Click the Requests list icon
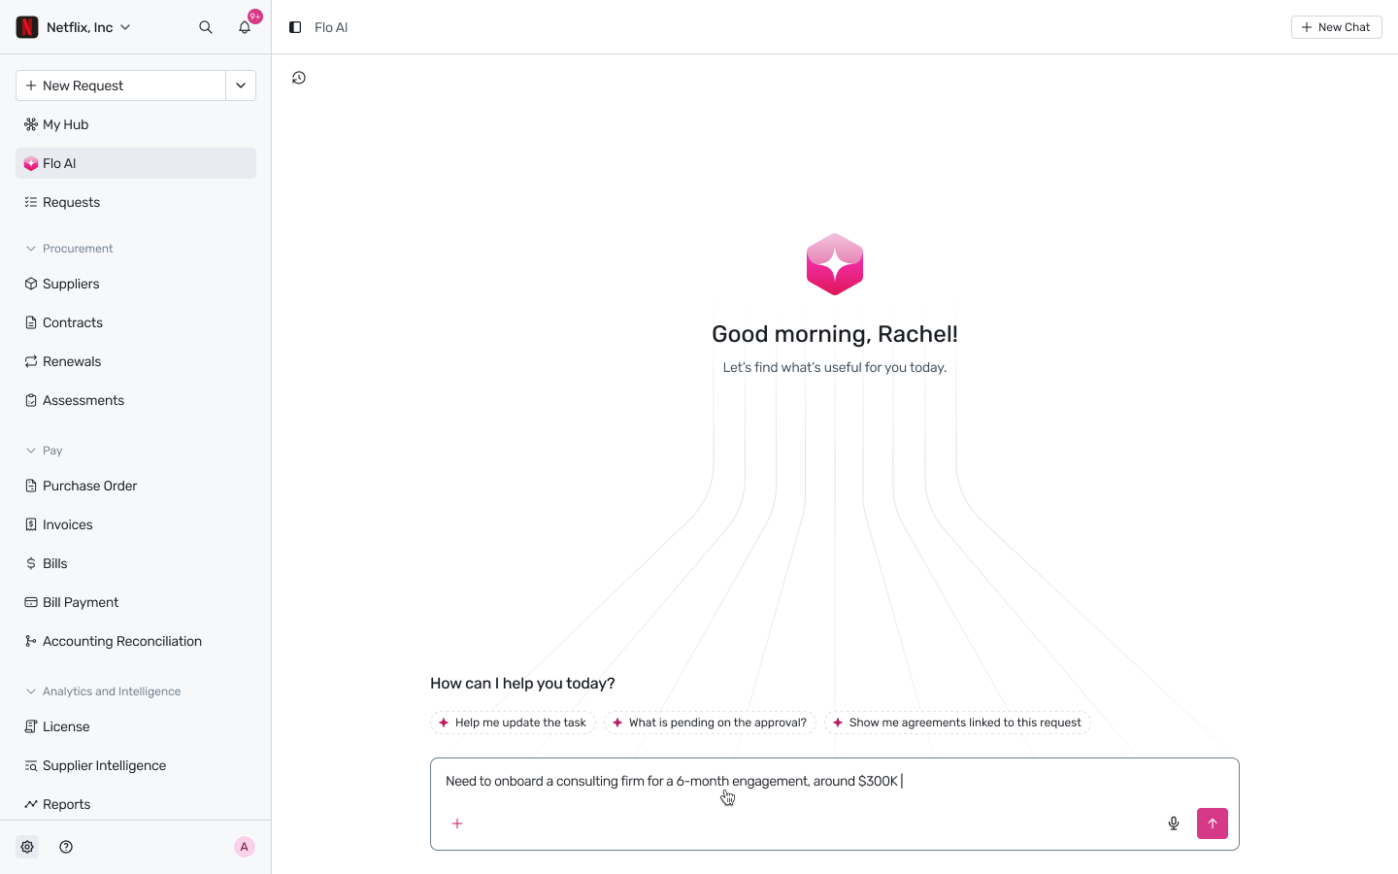Image resolution: width=1398 pixels, height=874 pixels. tap(31, 202)
